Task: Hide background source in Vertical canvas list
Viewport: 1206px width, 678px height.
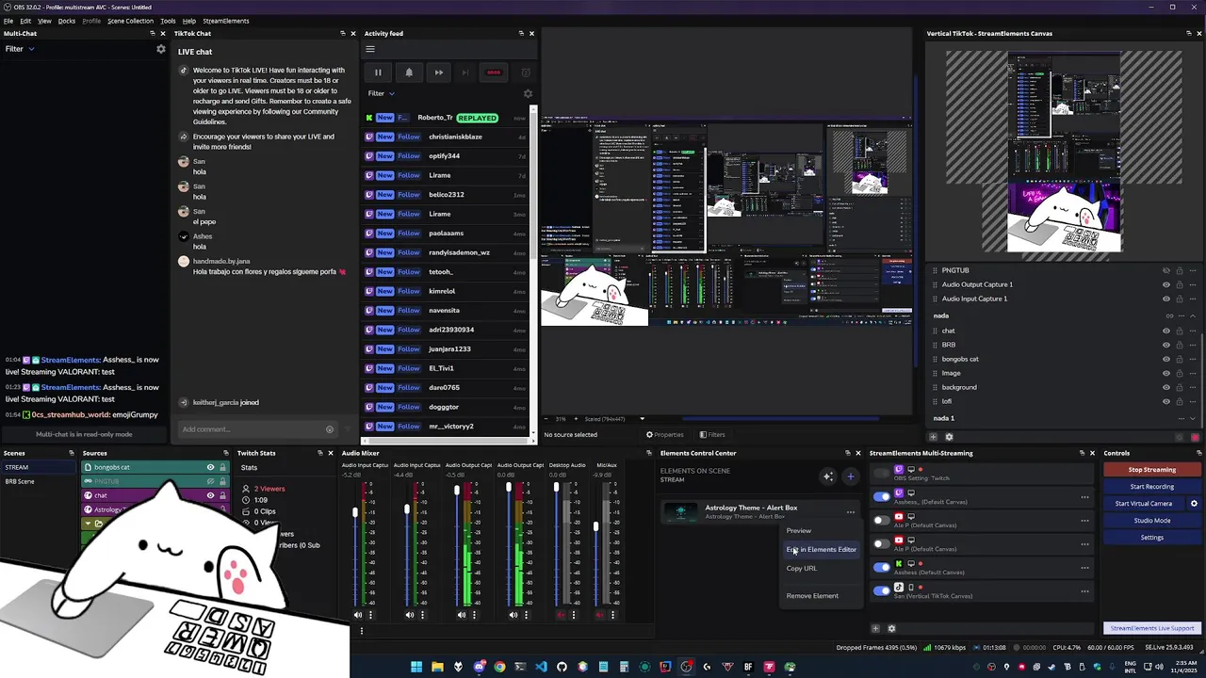Action: pos(1166,387)
